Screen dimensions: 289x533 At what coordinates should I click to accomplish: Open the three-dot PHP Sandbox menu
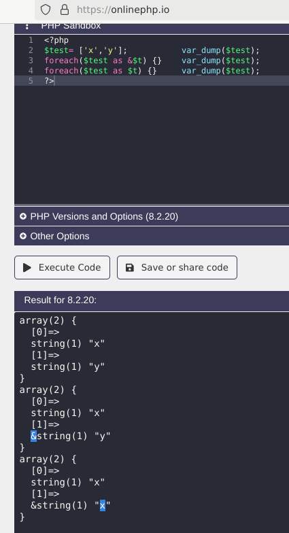pyautogui.click(x=27, y=26)
